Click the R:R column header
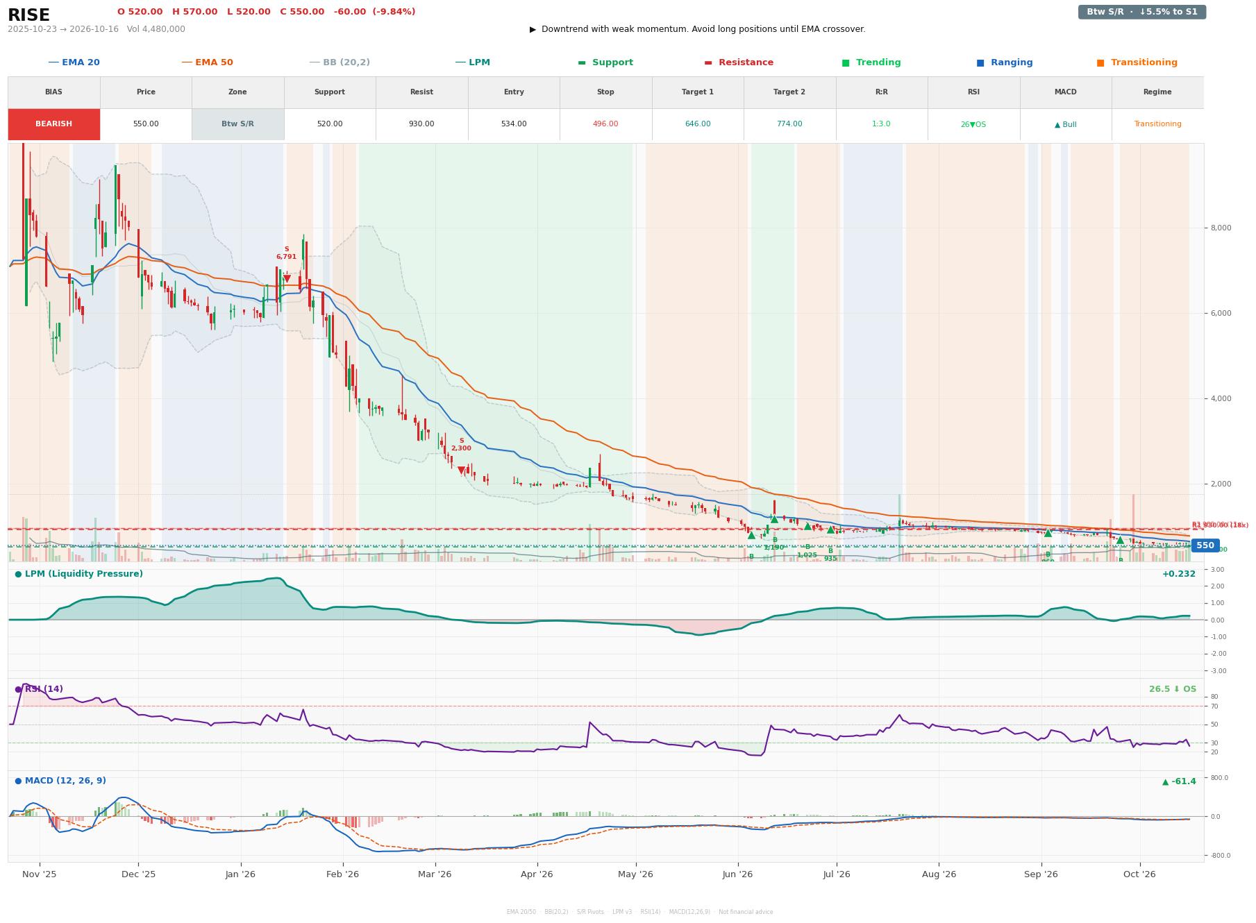Image resolution: width=1256 pixels, height=923 pixels. [882, 92]
